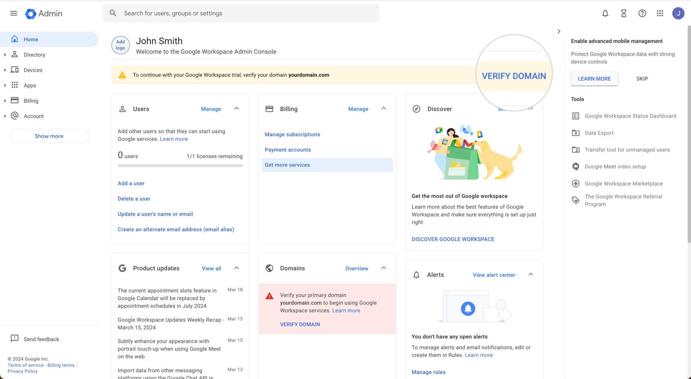Collapse the Billing card
This screenshot has width=691, height=379.
pyautogui.click(x=384, y=109)
